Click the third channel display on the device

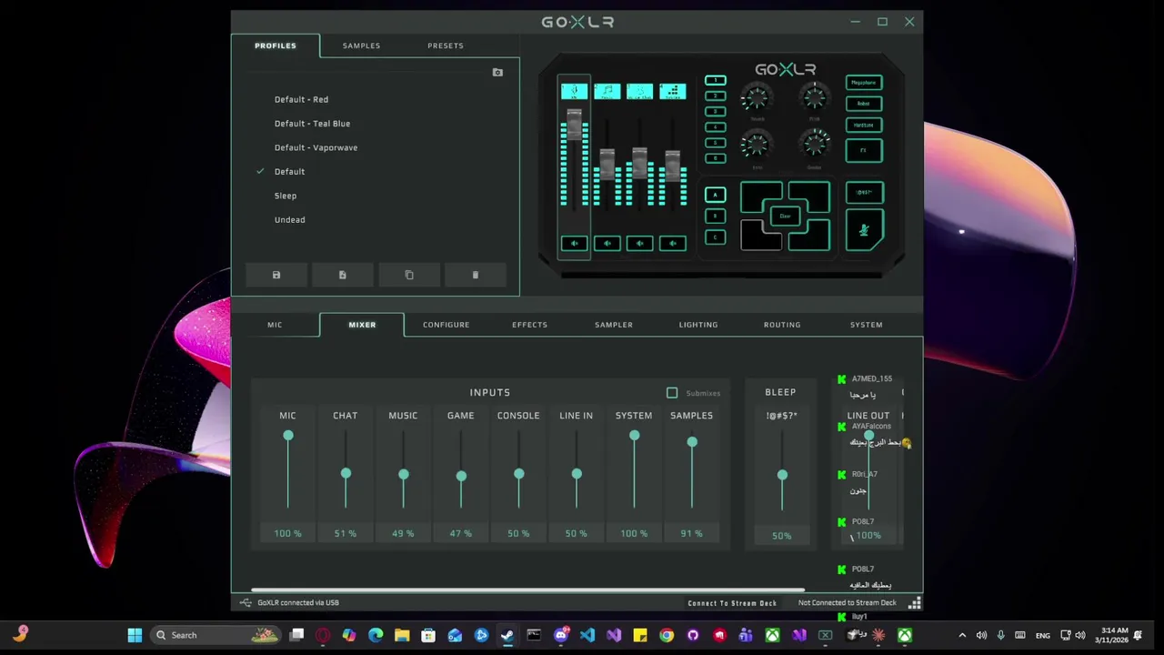click(639, 91)
